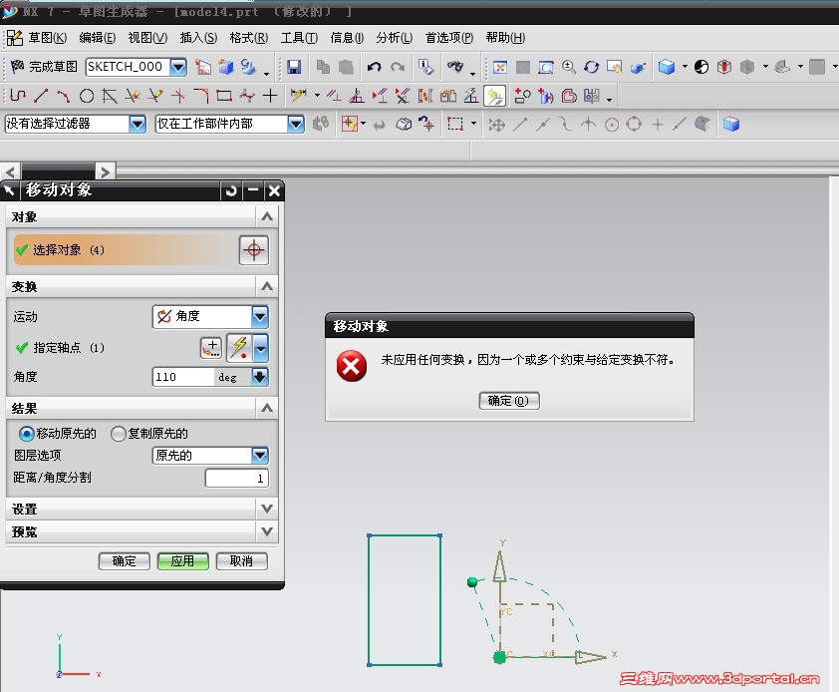Screen dimensions: 839x692
Task: Select the Point (plus) sketch tool
Action: [270, 96]
